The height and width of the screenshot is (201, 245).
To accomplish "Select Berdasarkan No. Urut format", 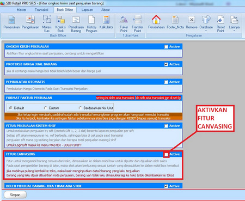I will click(x=80, y=108).
